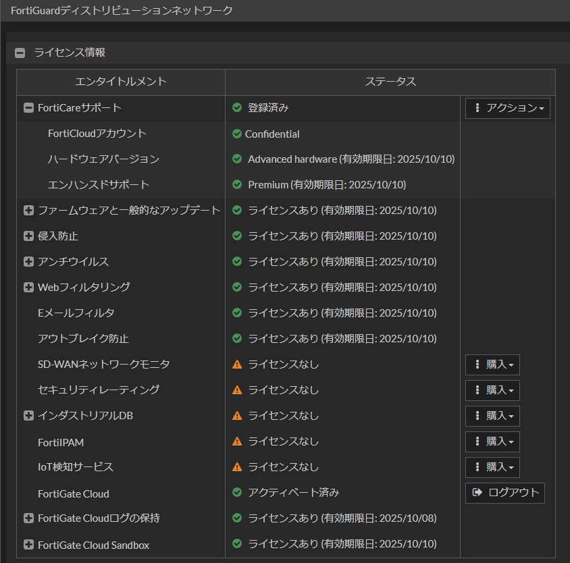Click check icon in FortiGate Cloud Sandbox row
This screenshot has width=570, height=563.
tap(237, 543)
